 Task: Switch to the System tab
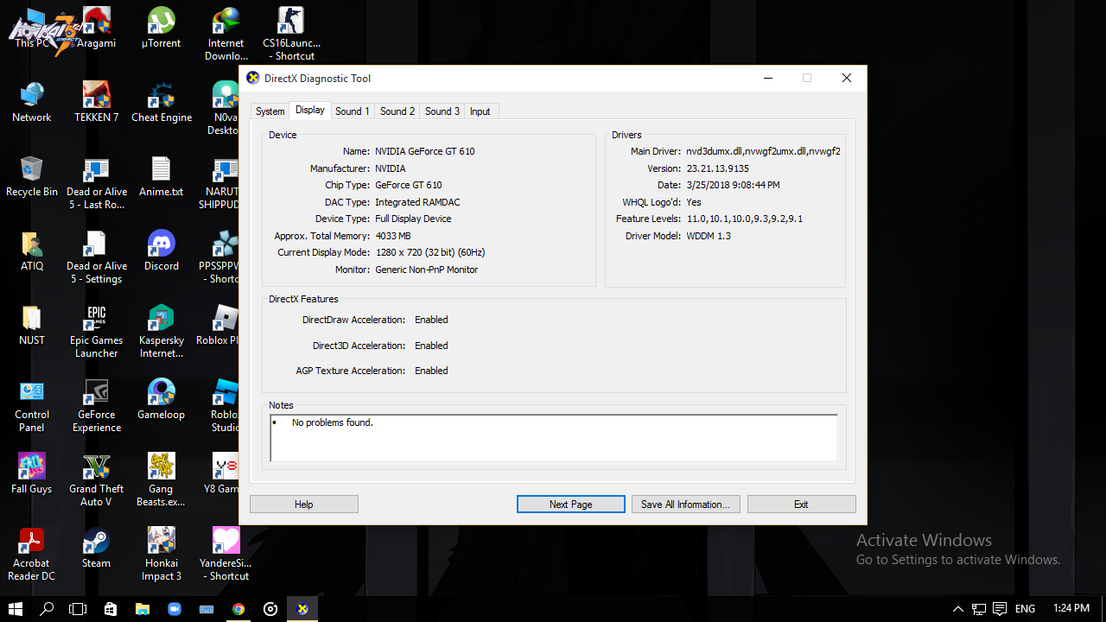270,111
